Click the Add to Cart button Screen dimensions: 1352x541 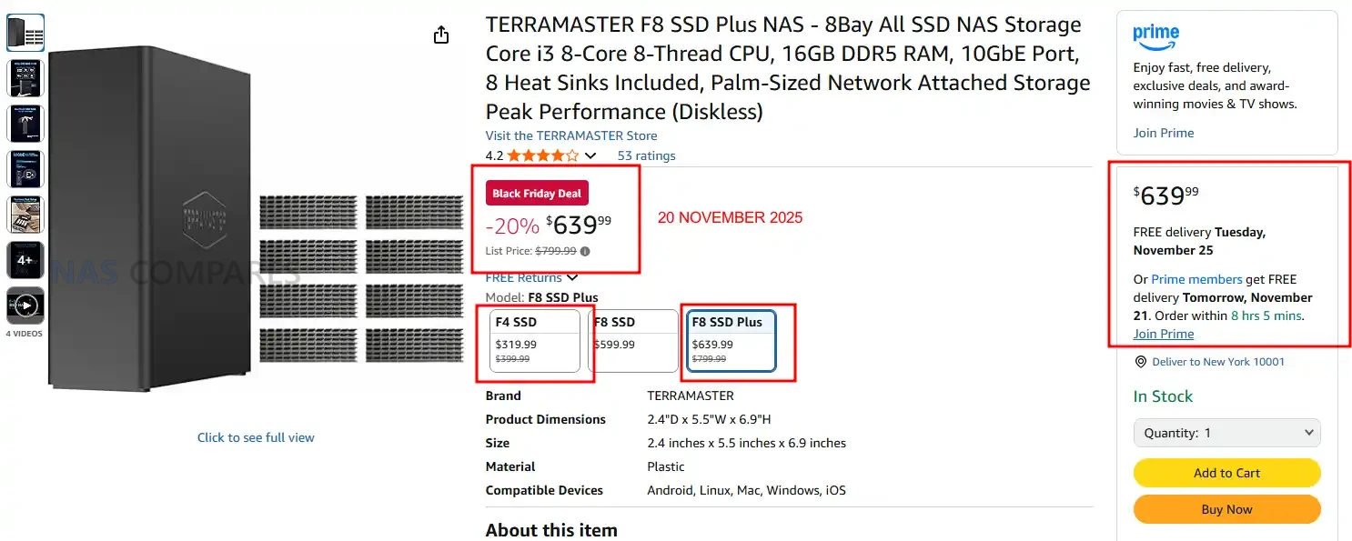(x=1226, y=473)
